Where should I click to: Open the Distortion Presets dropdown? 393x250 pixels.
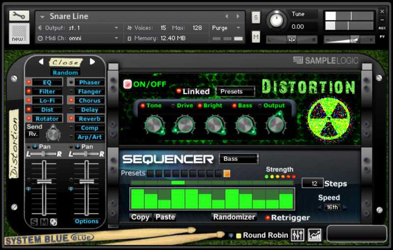pos(235,91)
